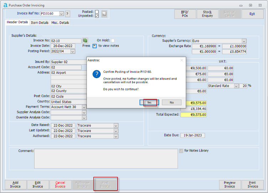Switch to the Misc. Details tab
This screenshot has height=193, width=268.
tap(60, 22)
